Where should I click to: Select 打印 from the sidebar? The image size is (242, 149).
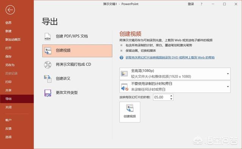click(8, 82)
